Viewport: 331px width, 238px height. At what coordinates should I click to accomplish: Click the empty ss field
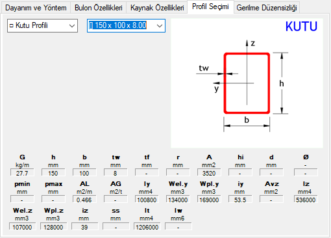click(x=116, y=226)
